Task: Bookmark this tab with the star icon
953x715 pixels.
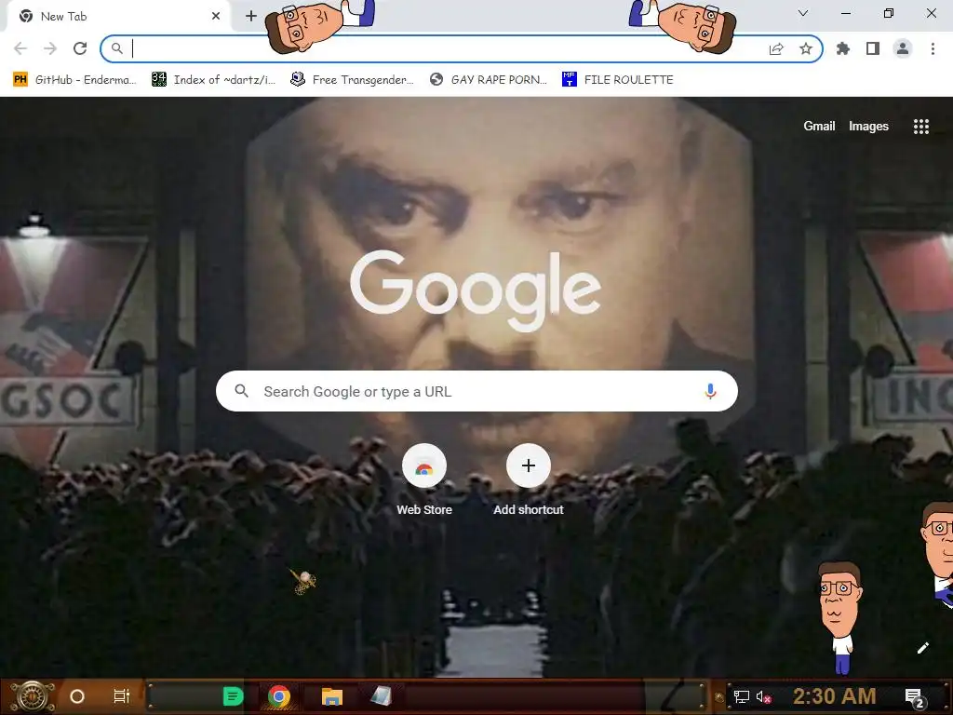Action: (x=806, y=48)
